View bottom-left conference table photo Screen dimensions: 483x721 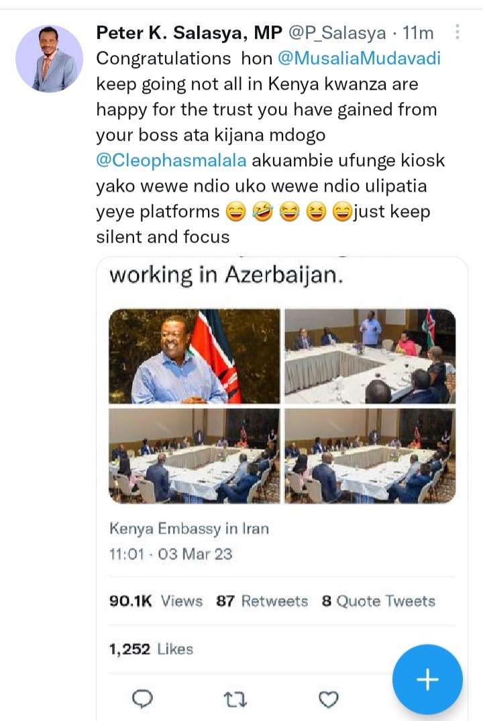click(194, 455)
